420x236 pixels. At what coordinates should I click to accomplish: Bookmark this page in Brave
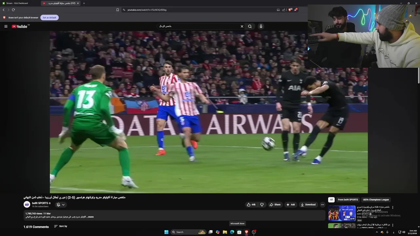(x=117, y=10)
